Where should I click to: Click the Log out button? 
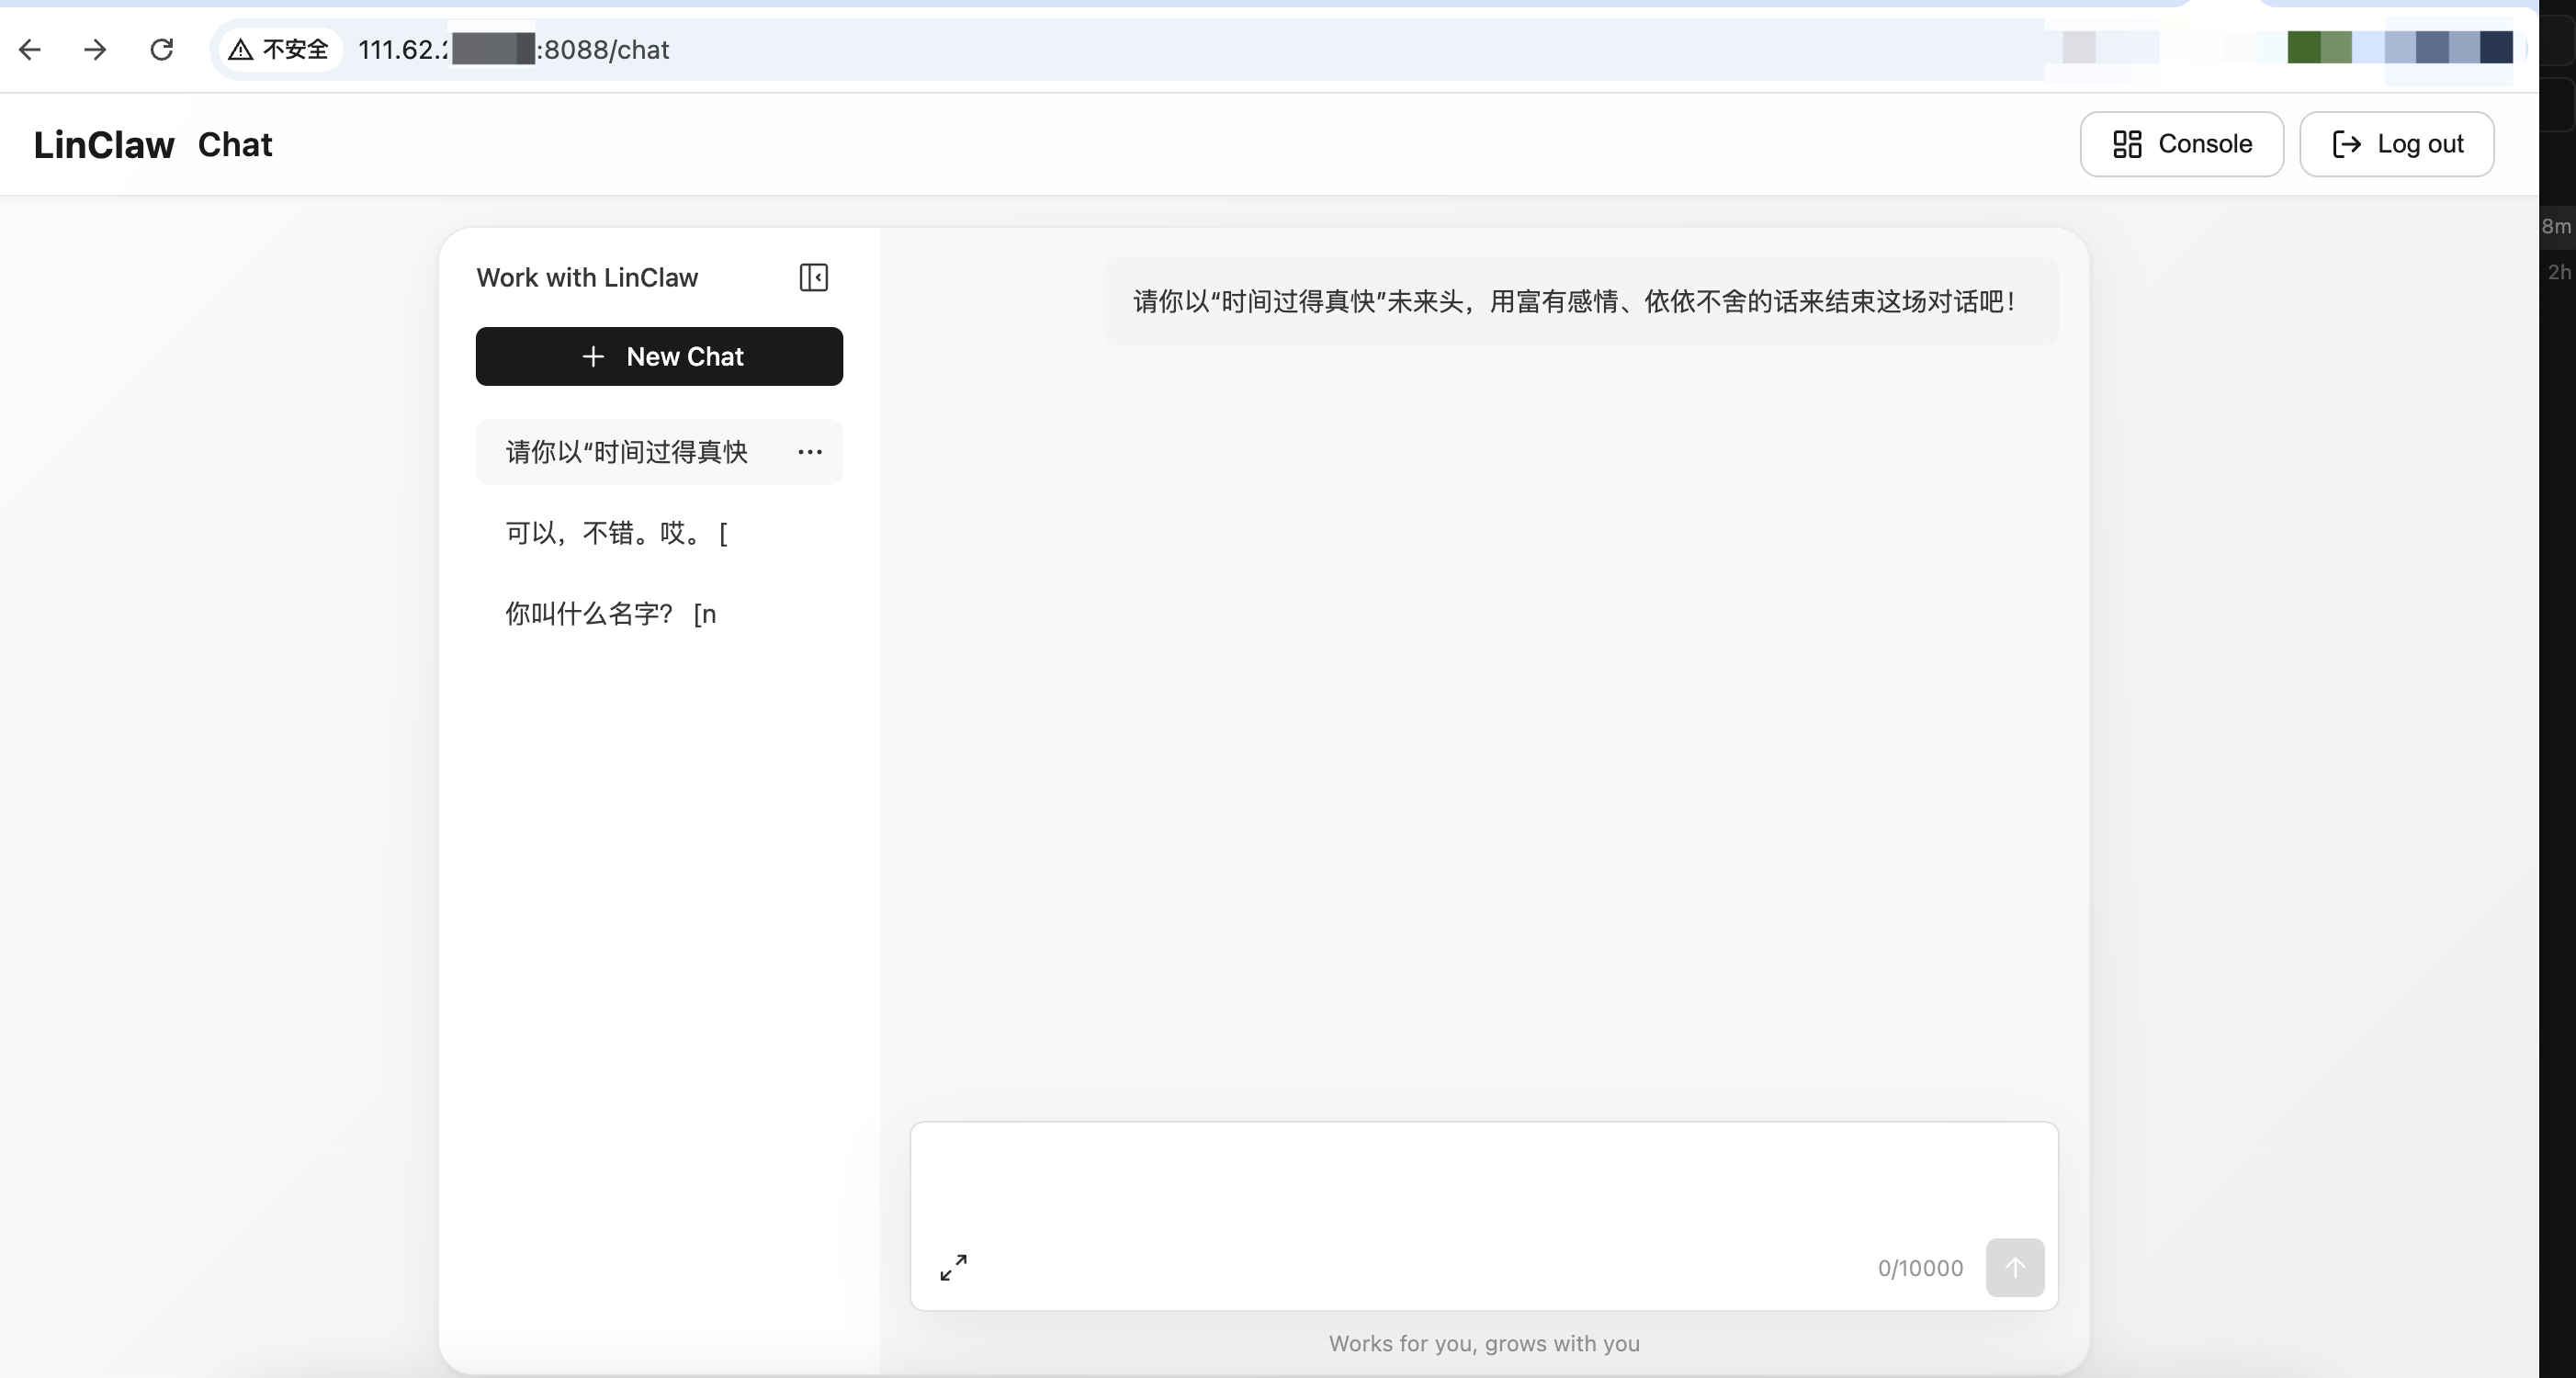coord(2398,144)
